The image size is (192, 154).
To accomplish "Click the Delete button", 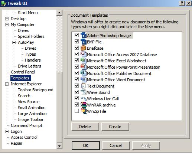I will tap(85, 127).
